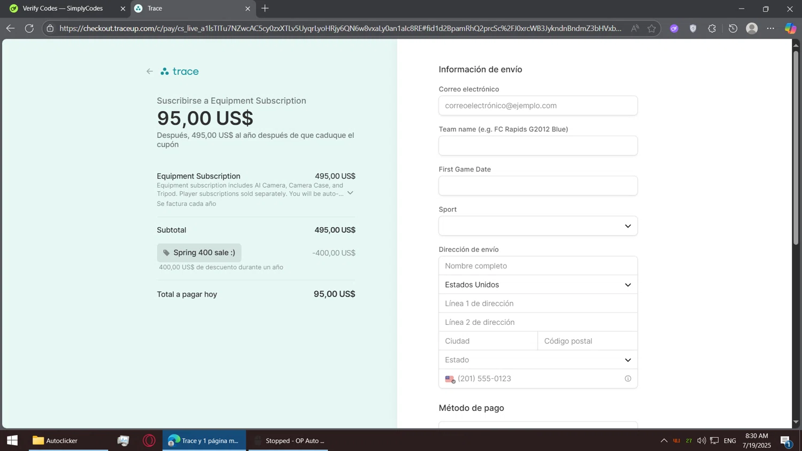Click the tag icon on Spring 400 sale coupon
This screenshot has width=802, height=451.
(x=166, y=253)
